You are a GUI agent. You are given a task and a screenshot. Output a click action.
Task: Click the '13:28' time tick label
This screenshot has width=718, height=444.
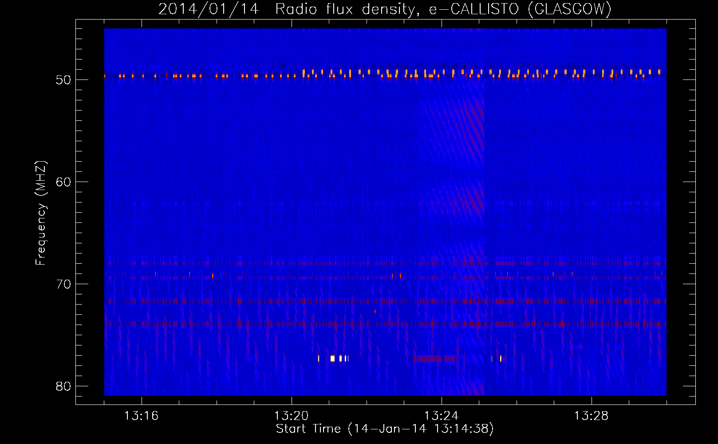click(x=591, y=416)
